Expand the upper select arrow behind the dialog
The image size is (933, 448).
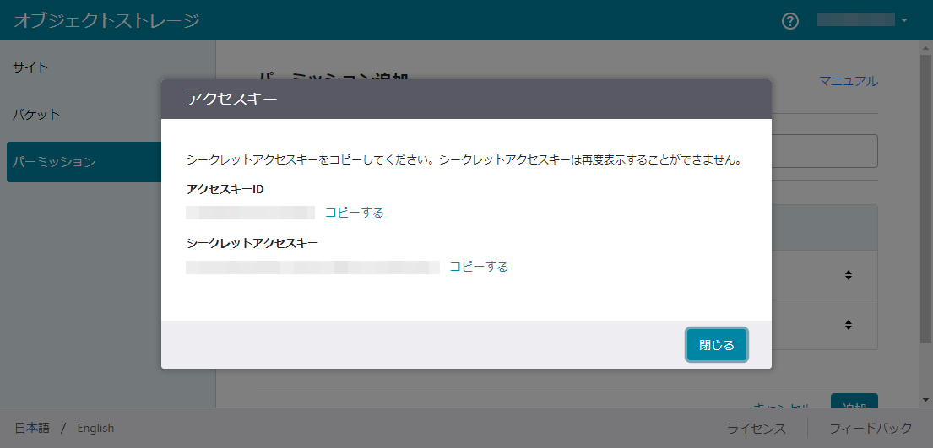[849, 275]
